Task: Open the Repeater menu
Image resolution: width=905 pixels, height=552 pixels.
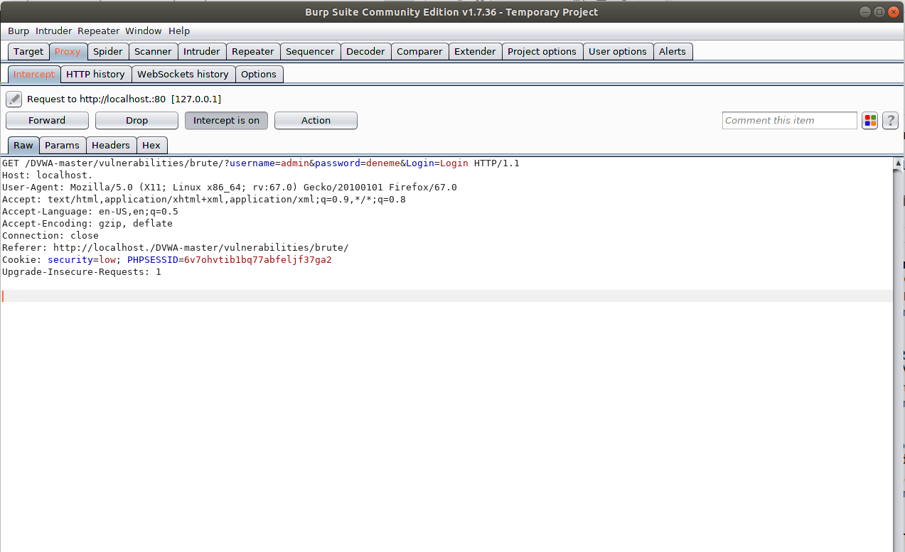Action: click(x=99, y=31)
